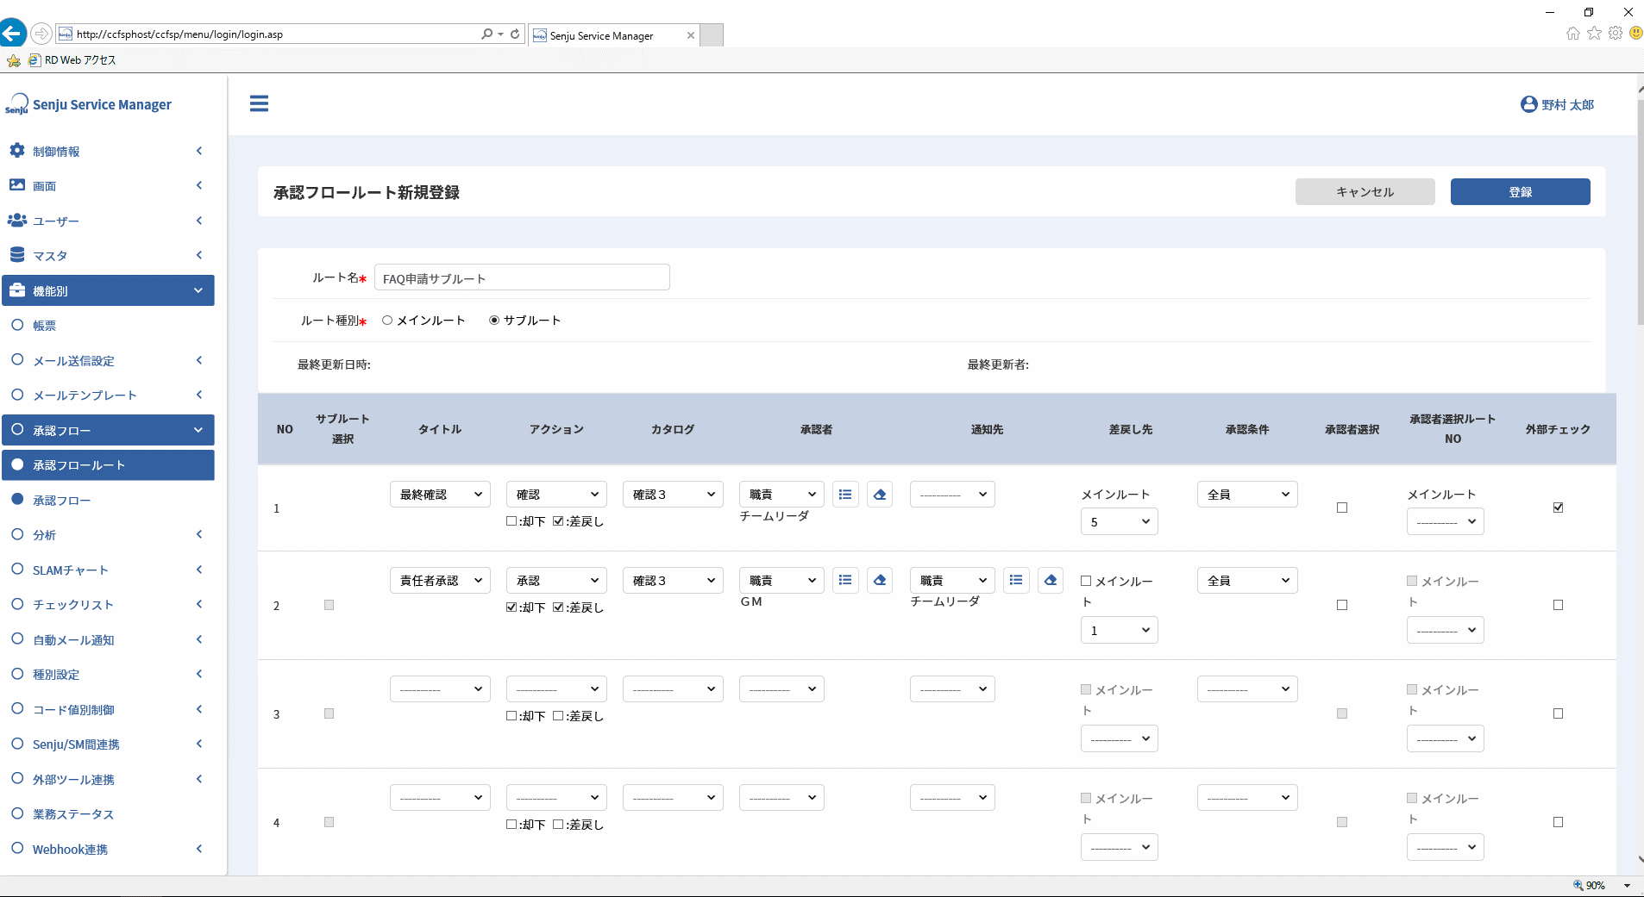Screen dimensions: 1644x897
Task: Open row 2 確認3 catalog dropdown
Action: [x=673, y=581]
